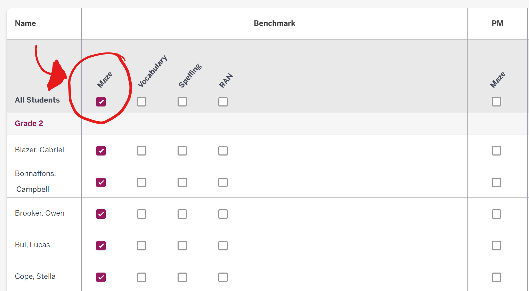The width and height of the screenshot is (529, 291).
Task: Enable Vocabulary for All Students
Action: click(x=141, y=101)
